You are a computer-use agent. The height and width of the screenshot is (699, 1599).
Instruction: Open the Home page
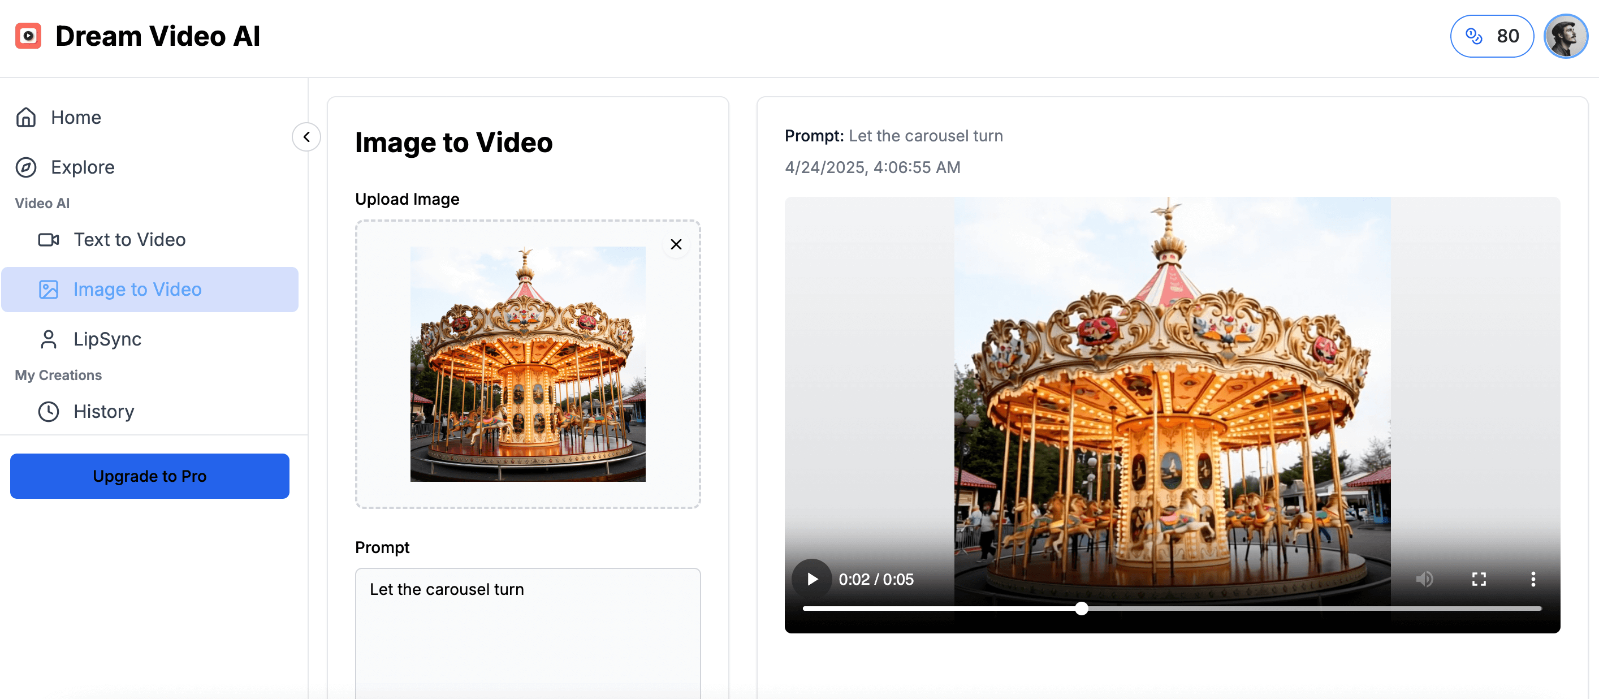click(x=149, y=117)
